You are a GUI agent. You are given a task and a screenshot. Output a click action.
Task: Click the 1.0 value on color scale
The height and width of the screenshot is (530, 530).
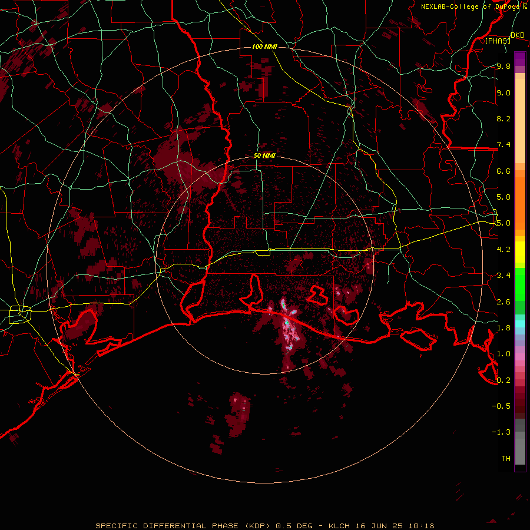(503, 354)
